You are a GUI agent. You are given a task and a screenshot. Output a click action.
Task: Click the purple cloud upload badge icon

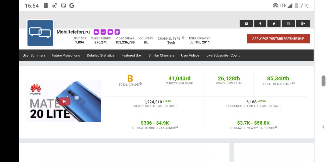point(96,32)
